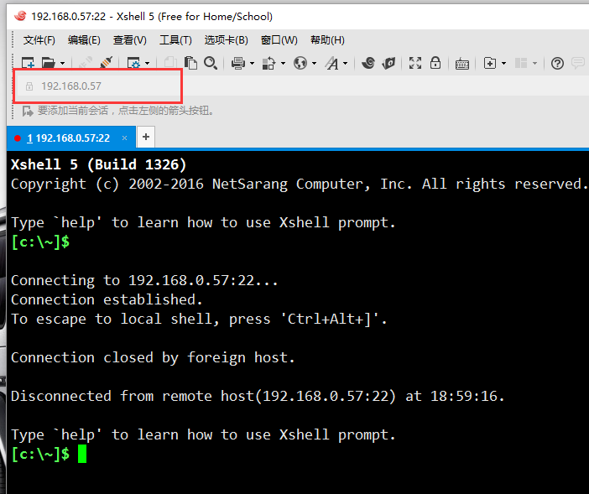
Task: Expand the Color Scheme dropdown arrow
Action: 284,64
